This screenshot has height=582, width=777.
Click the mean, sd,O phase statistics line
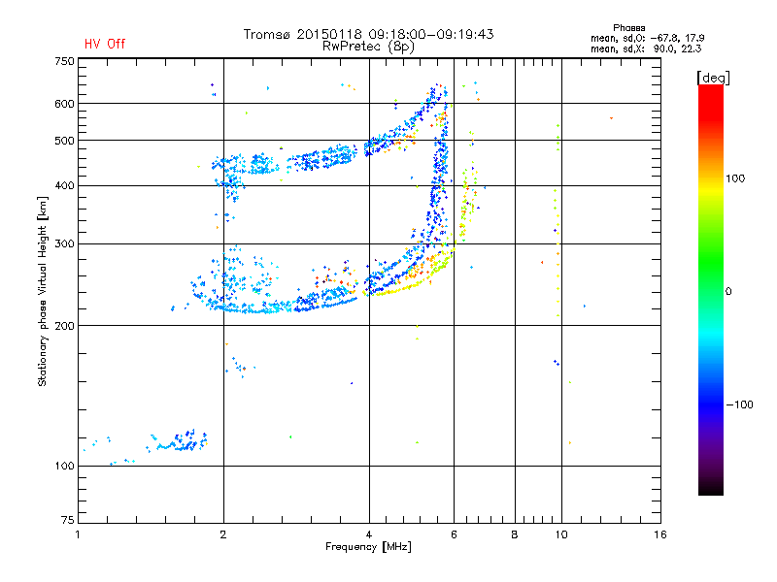pos(647,38)
